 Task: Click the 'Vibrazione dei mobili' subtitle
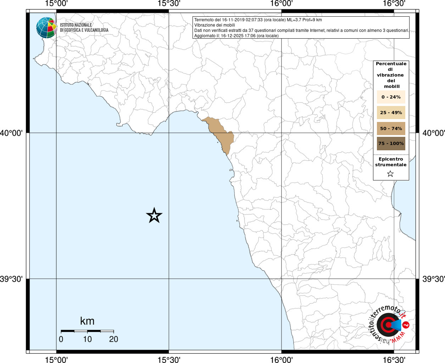click(215, 25)
